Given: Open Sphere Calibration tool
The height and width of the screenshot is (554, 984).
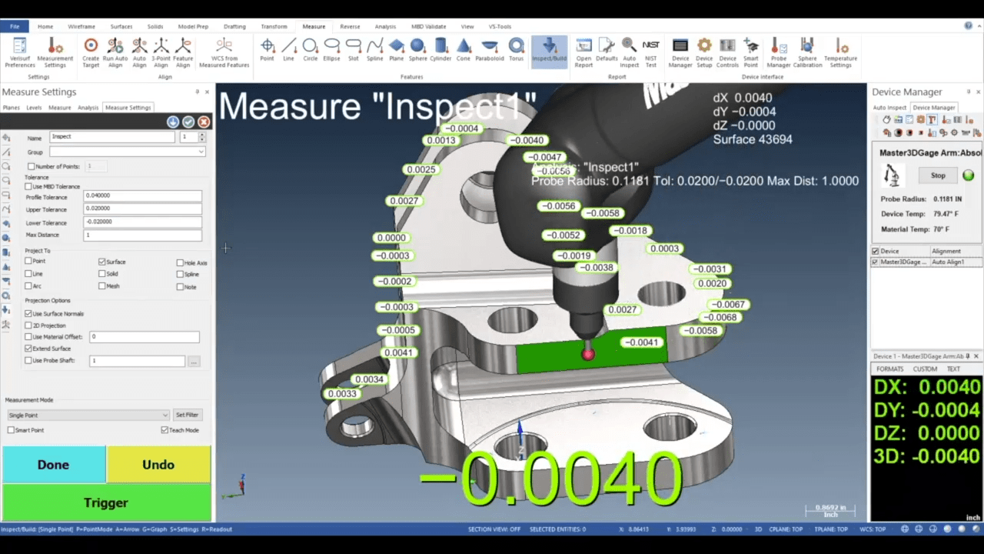Looking at the screenshot, I should point(807,52).
